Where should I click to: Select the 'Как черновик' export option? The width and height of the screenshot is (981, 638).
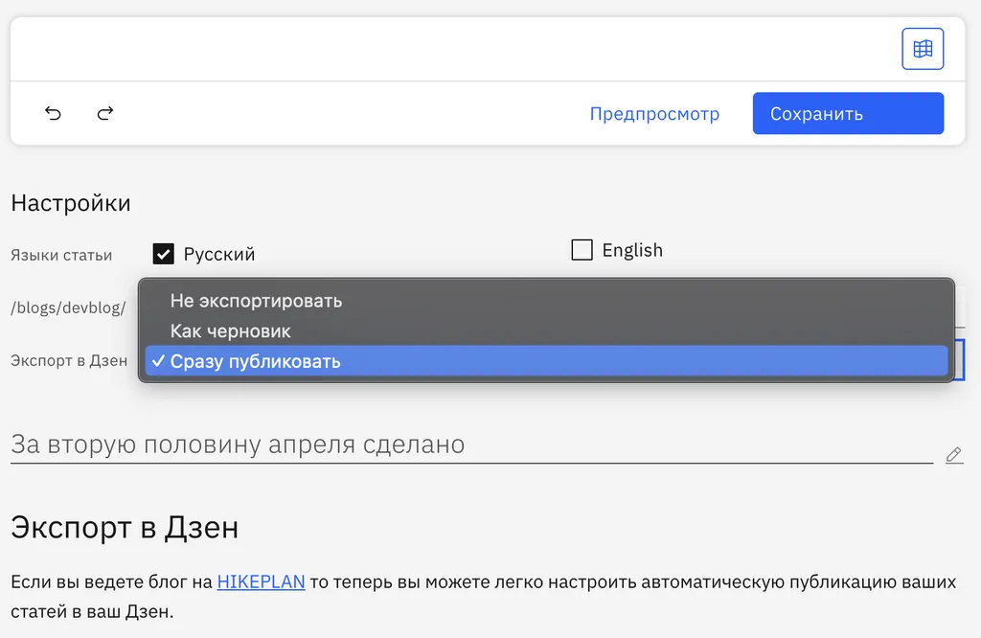230,331
